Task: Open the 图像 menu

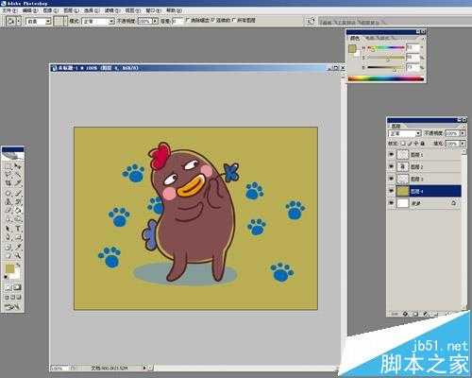Action: (x=51, y=10)
